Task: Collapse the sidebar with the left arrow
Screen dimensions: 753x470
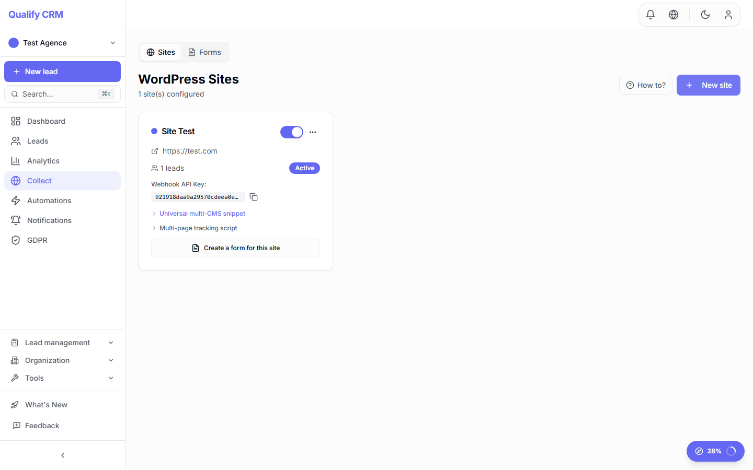Action: [63, 455]
